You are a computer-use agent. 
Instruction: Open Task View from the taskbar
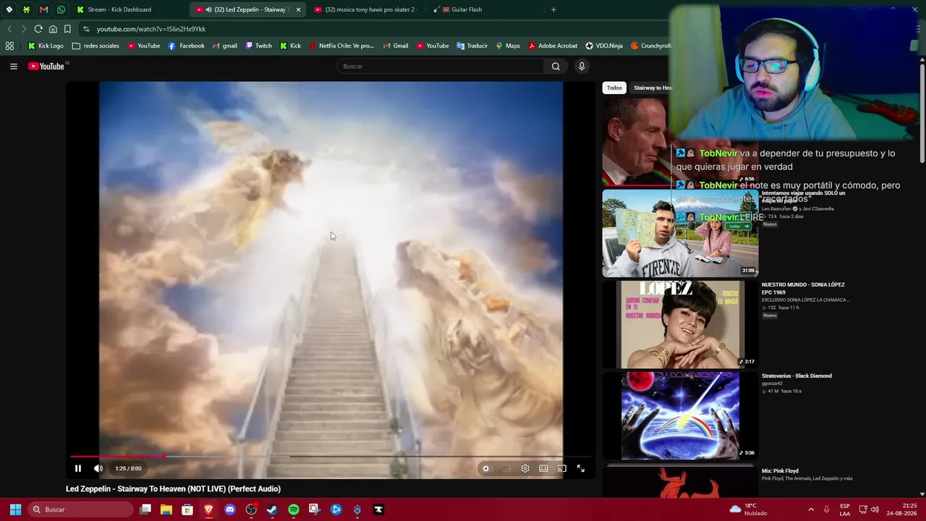(x=145, y=509)
